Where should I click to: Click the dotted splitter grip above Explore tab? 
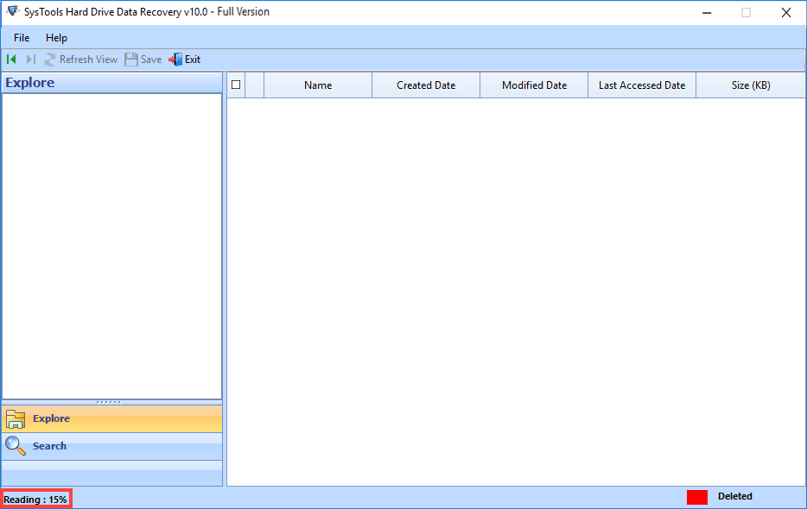coord(109,402)
